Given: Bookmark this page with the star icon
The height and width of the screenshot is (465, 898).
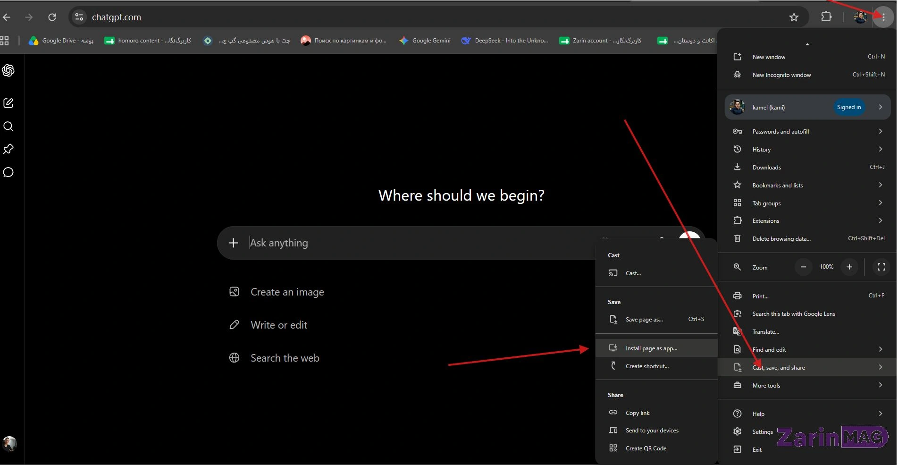Looking at the screenshot, I should pyautogui.click(x=794, y=17).
